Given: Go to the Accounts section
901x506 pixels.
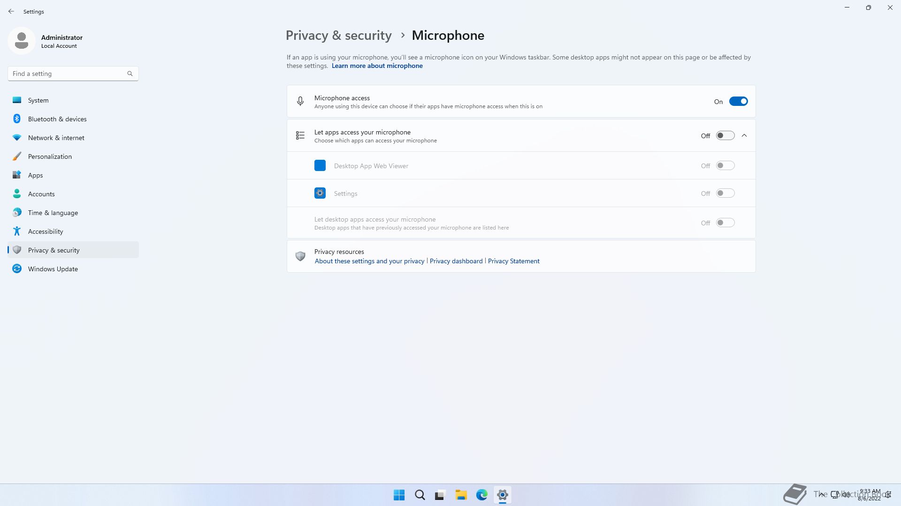Looking at the screenshot, I should pyautogui.click(x=41, y=194).
